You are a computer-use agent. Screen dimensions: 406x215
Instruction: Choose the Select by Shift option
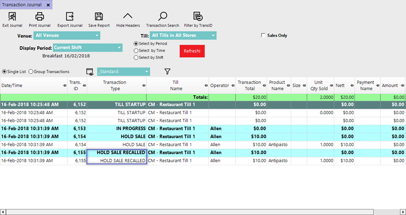coord(136,58)
